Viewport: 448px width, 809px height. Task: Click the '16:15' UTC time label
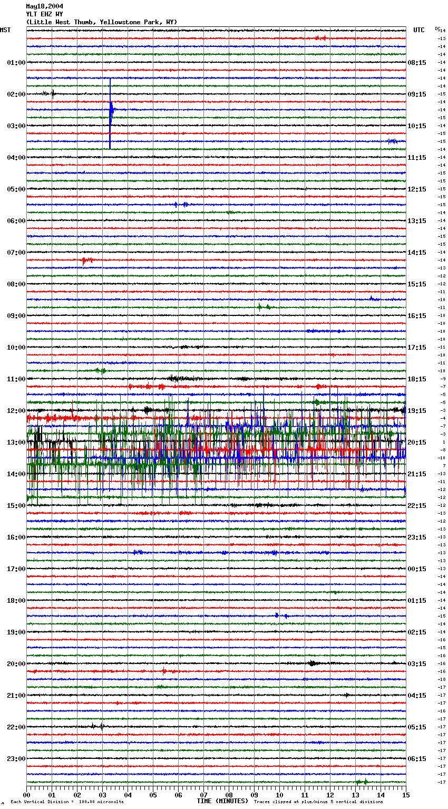(417, 316)
